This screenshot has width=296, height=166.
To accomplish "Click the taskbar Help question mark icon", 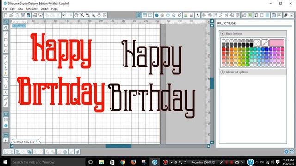I will tap(251, 162).
